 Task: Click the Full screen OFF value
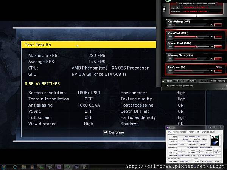(89, 117)
